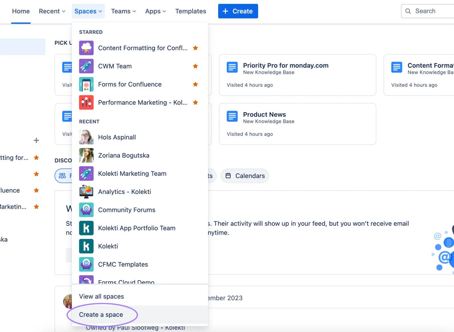
Task: Unstar CWM Team in Spaces menu
Action: pos(195,66)
